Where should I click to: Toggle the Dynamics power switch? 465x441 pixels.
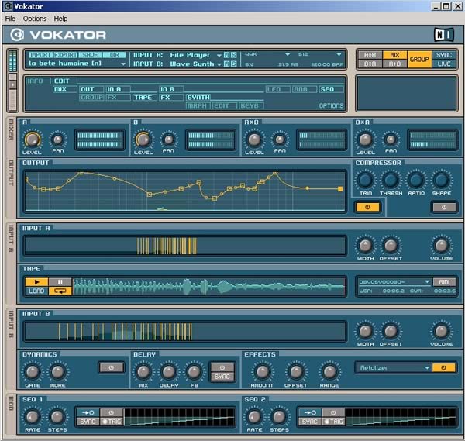(110, 367)
